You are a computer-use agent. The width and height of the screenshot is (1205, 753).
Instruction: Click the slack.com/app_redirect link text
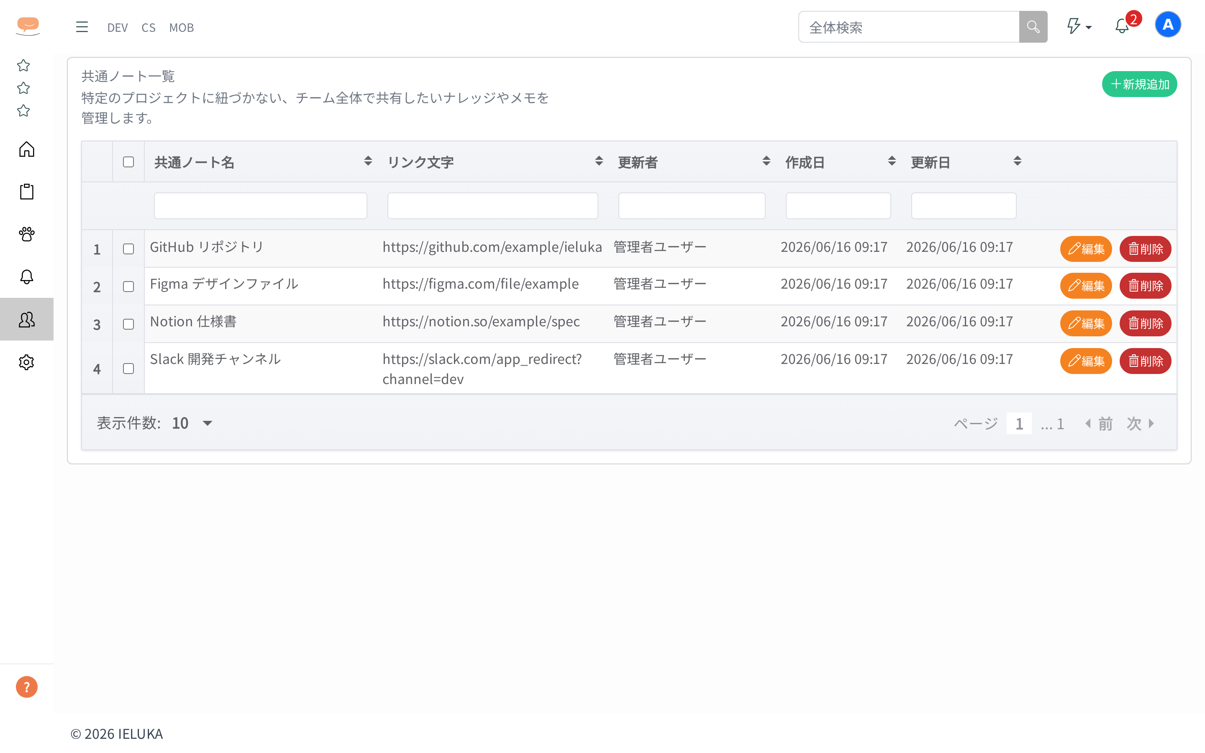[x=482, y=369]
